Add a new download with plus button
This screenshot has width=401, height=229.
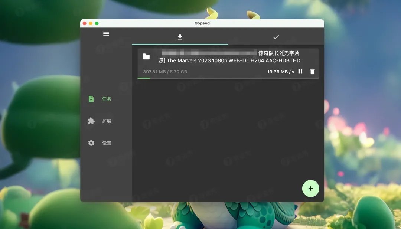310,189
